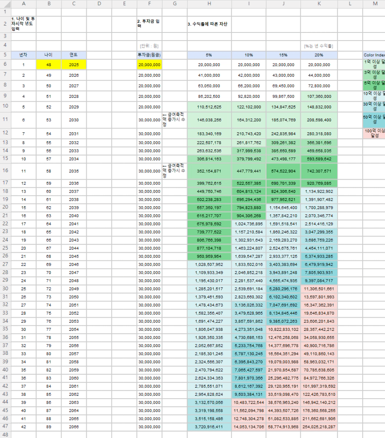Click the yellow 20,000,000 investment input cell
This screenshot has height=438, width=385.
click(x=150, y=65)
